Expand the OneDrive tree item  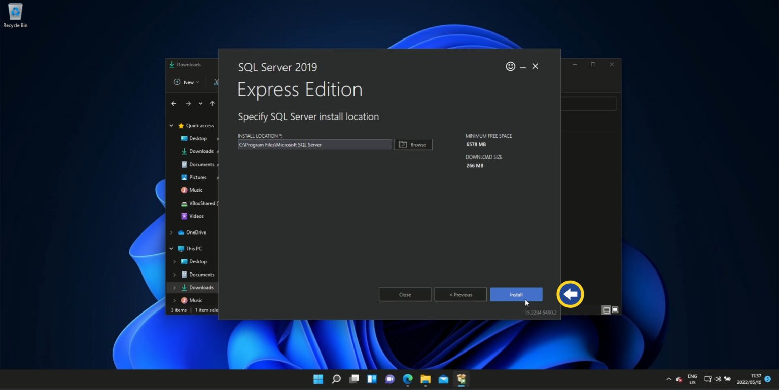[171, 232]
